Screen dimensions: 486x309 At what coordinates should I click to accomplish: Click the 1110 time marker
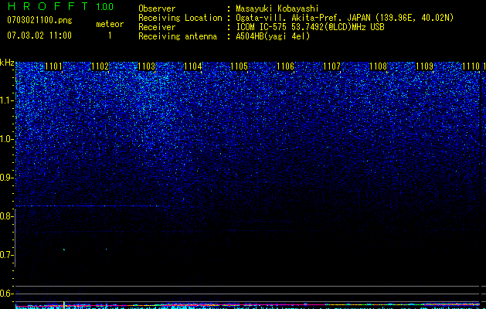point(471,66)
